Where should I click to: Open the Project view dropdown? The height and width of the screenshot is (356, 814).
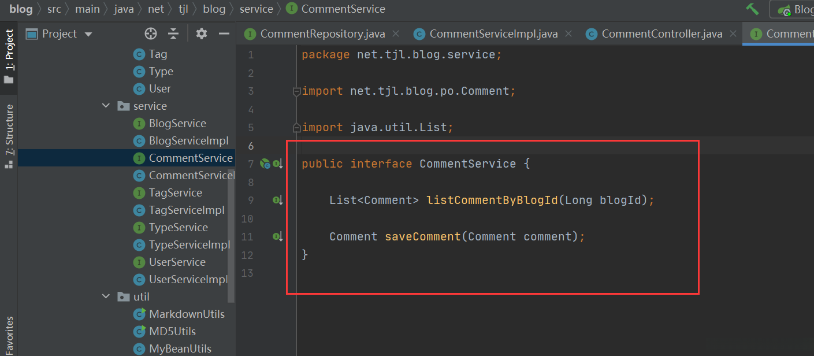(x=88, y=34)
